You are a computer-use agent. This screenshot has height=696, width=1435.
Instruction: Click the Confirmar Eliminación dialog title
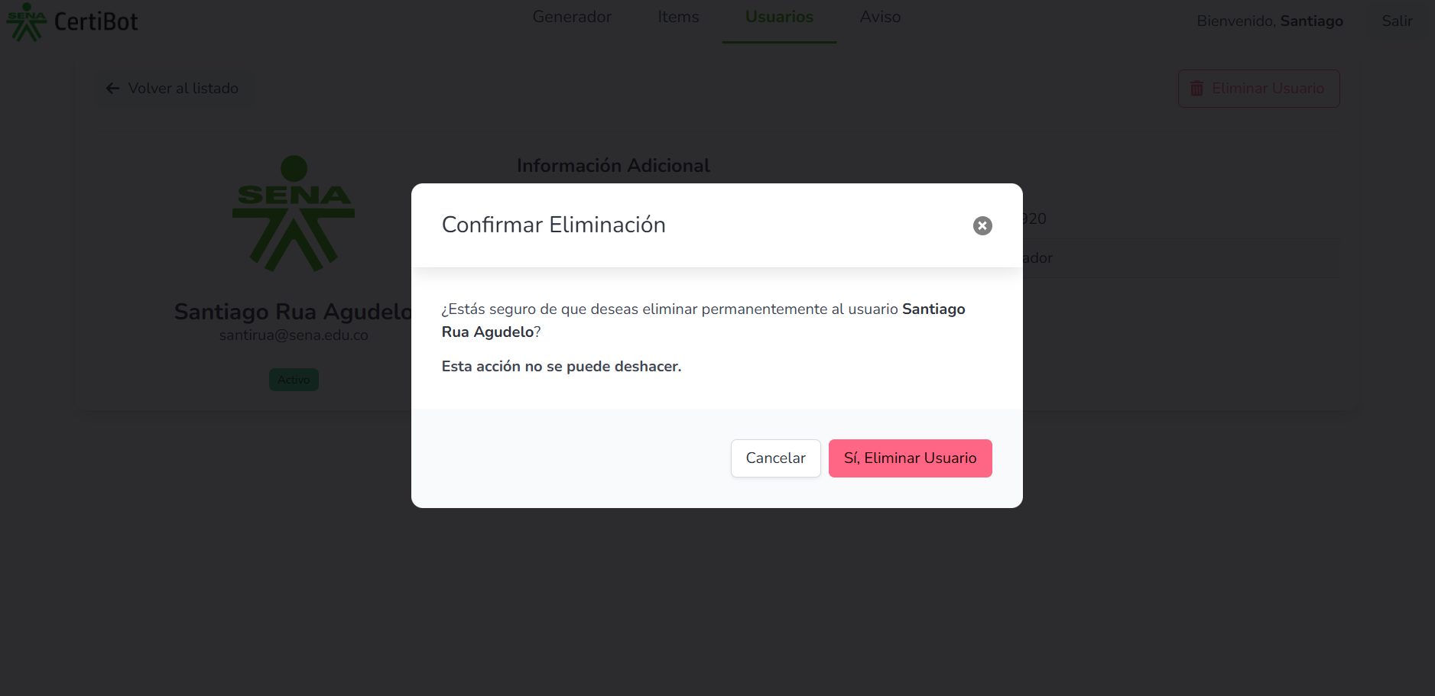554,225
